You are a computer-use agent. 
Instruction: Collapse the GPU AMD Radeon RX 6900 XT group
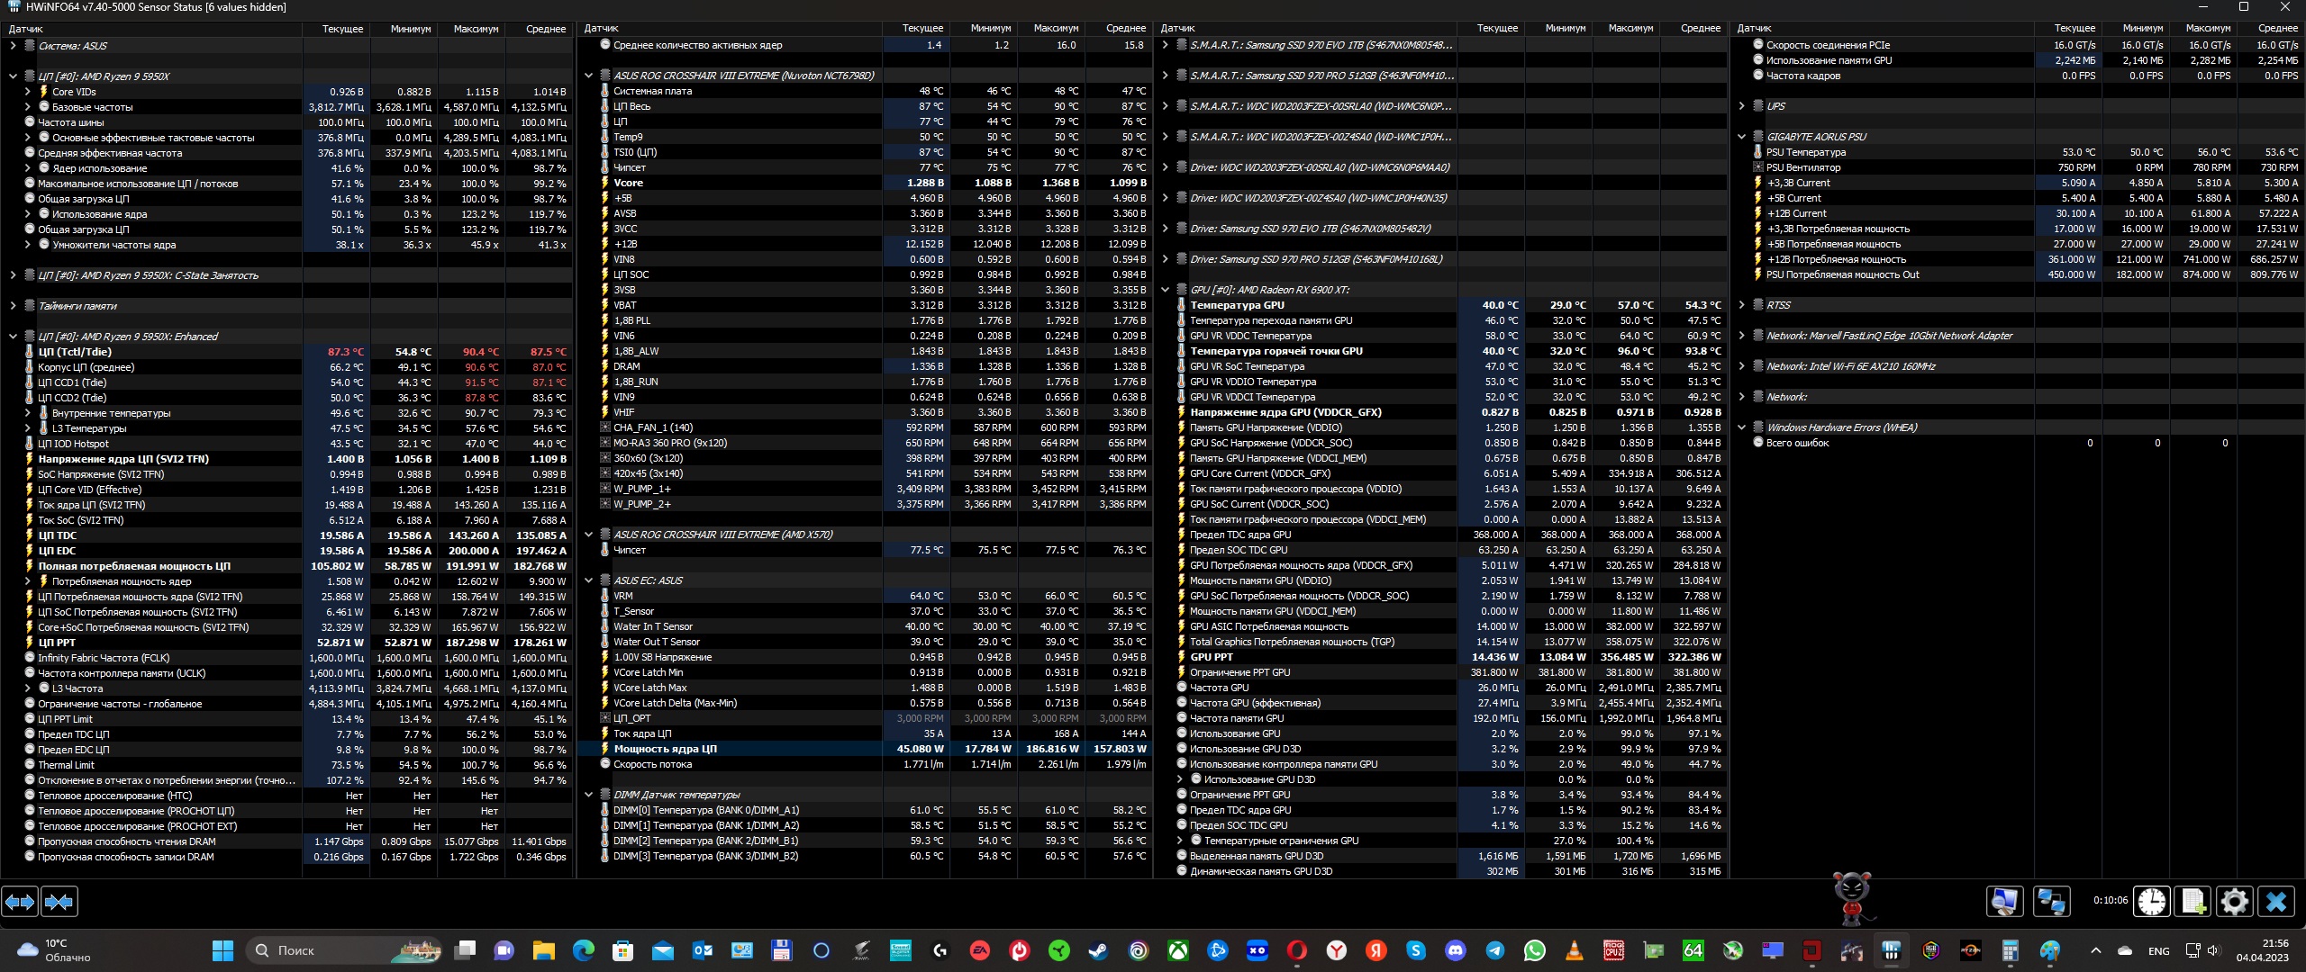coord(1165,290)
